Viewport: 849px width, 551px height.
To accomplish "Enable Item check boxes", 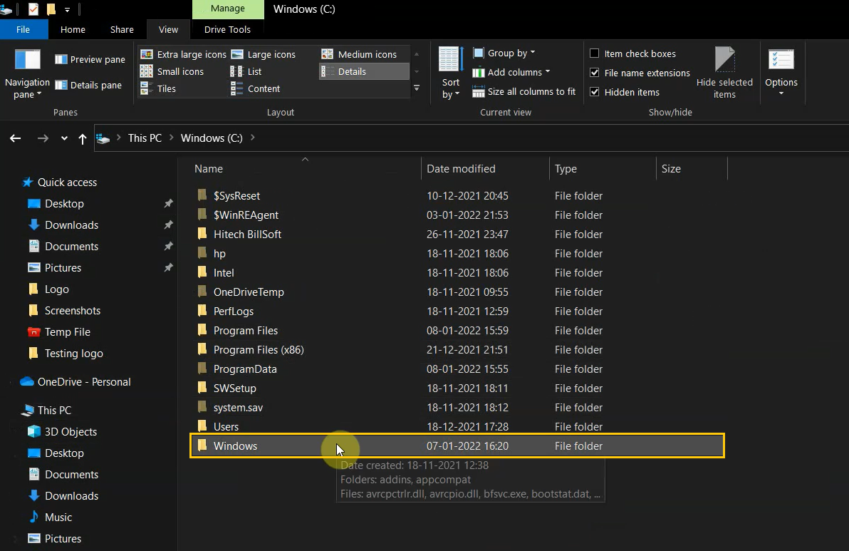I will (x=594, y=53).
